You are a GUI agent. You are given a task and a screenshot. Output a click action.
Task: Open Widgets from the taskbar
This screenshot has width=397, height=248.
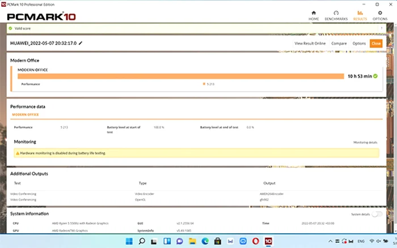(167, 241)
